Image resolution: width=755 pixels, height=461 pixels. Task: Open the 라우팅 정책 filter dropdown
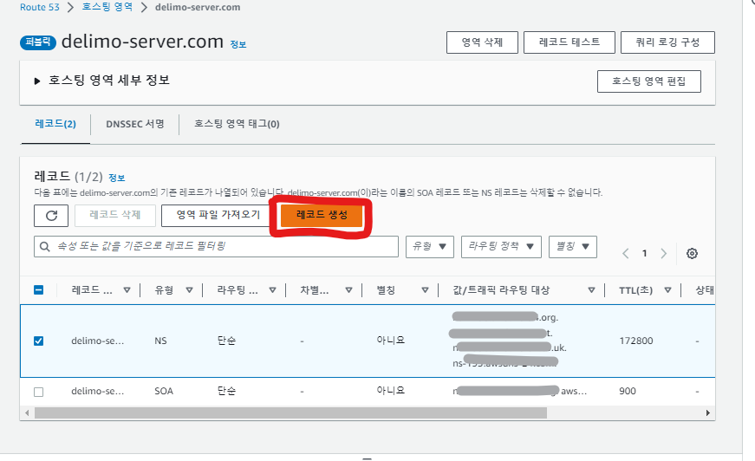pyautogui.click(x=501, y=246)
